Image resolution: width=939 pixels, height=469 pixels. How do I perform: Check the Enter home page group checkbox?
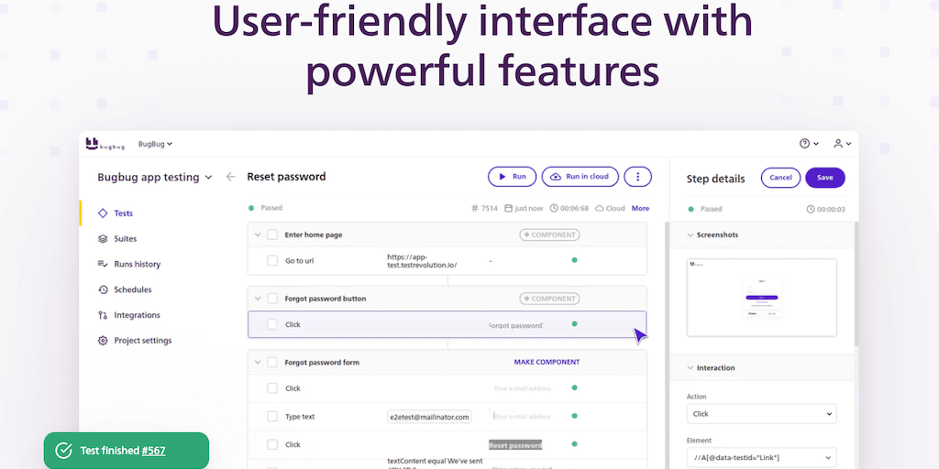pos(272,234)
